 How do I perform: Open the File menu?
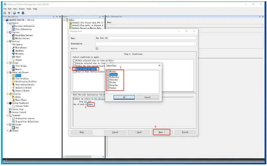pos(5,9)
